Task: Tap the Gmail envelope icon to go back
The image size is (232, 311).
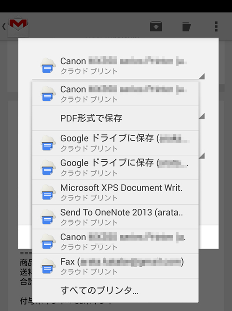Action: tap(18, 26)
